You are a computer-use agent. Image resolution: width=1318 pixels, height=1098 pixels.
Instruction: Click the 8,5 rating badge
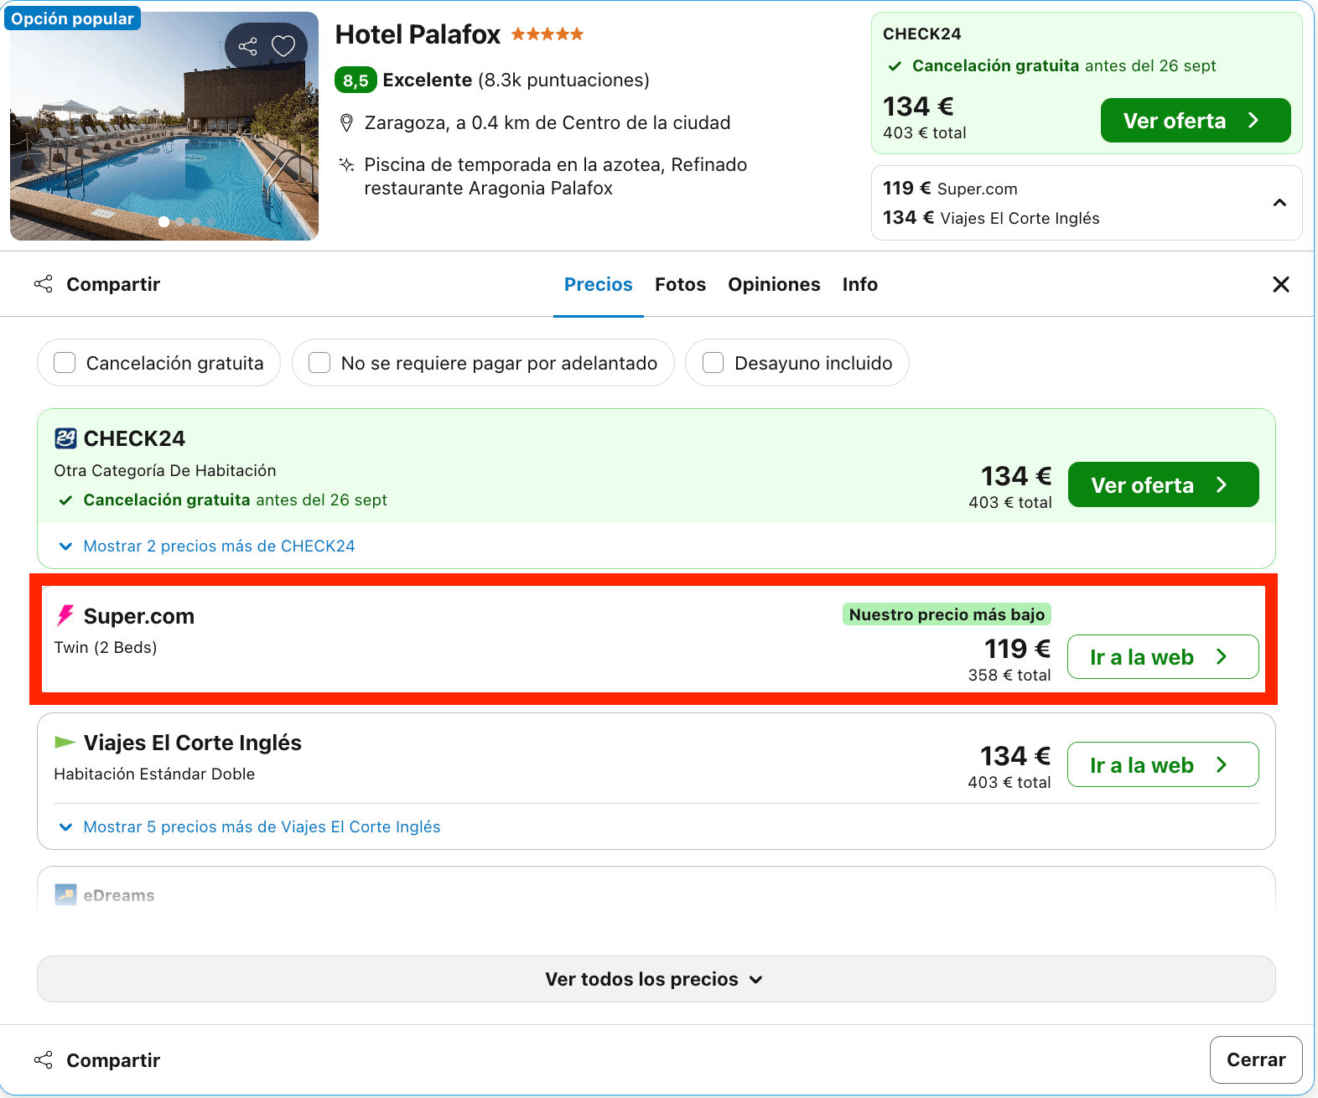click(355, 80)
